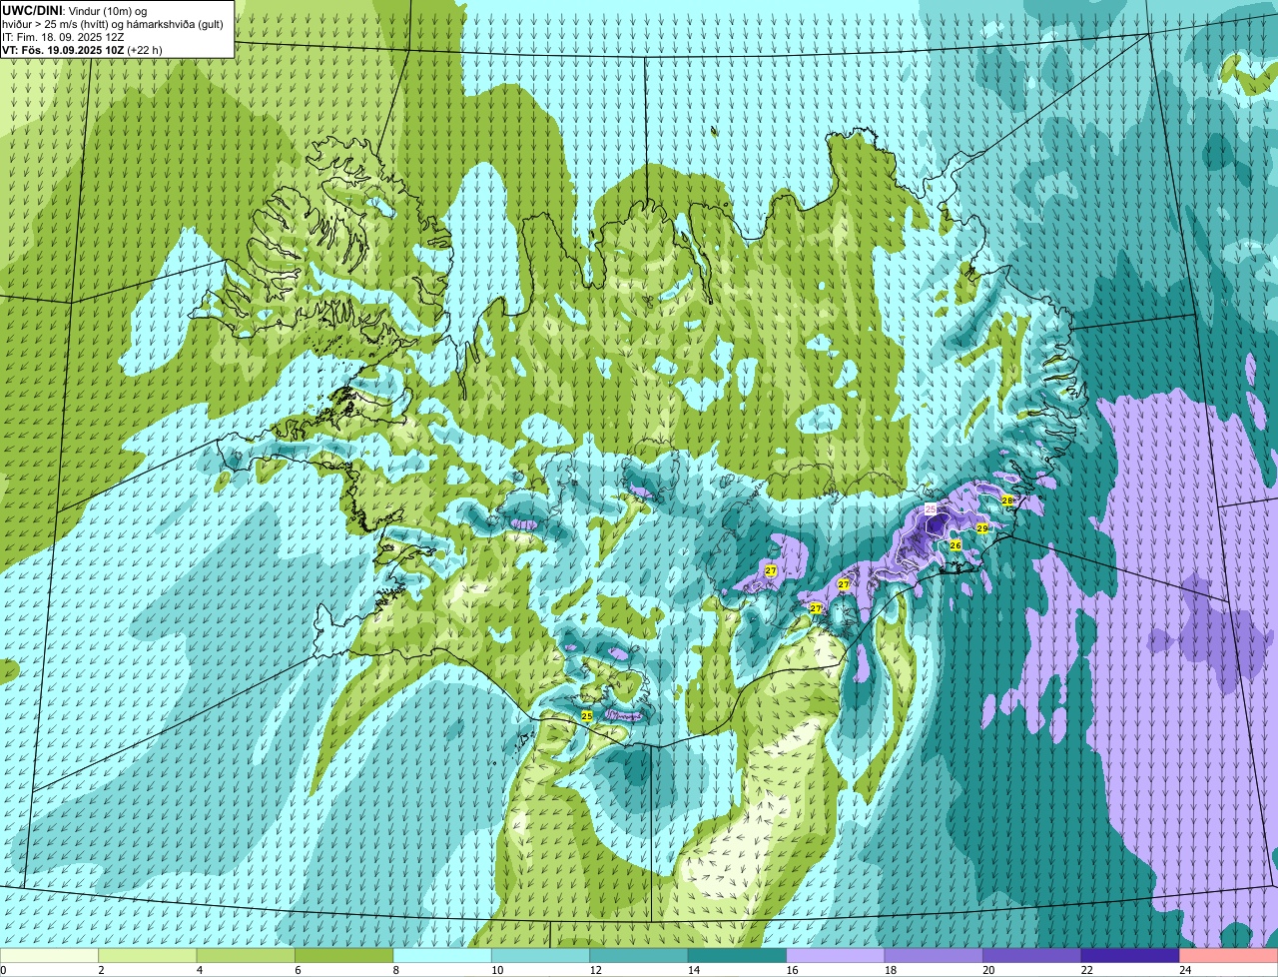1278x977 pixels.
Task: Click the 'VT: Fös. 19.09.2025 10Z (+22 h)' line
Action: [x=82, y=49]
